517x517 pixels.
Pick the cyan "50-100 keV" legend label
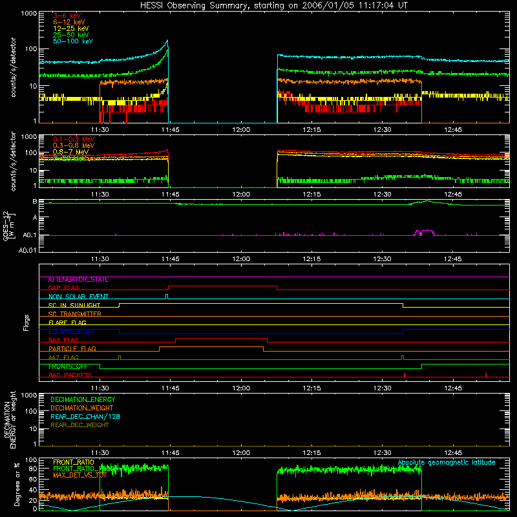(x=73, y=41)
